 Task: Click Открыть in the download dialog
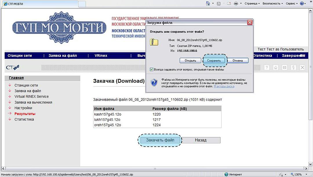point(190,60)
